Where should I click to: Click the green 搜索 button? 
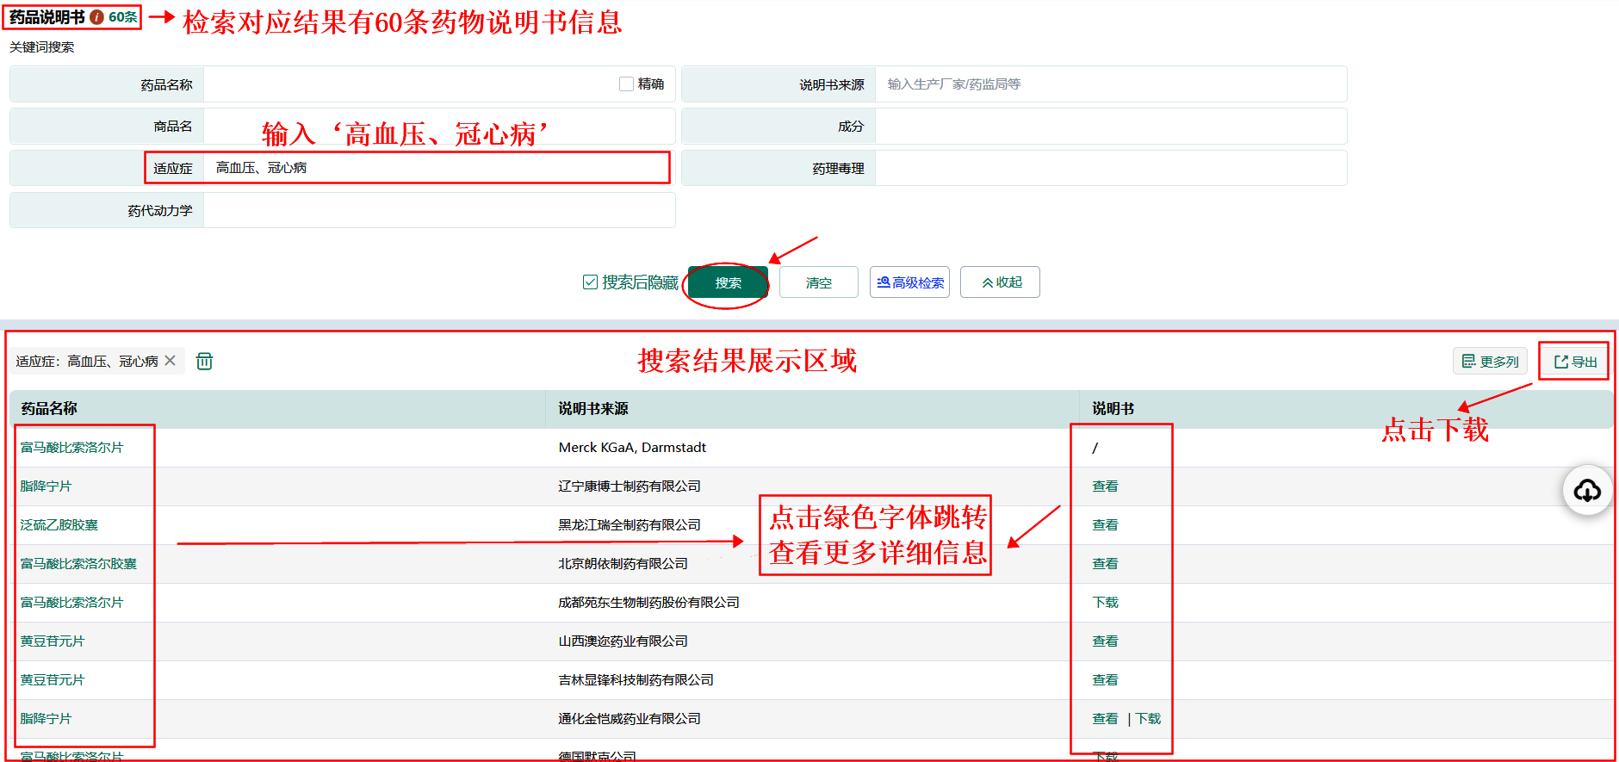(x=728, y=282)
